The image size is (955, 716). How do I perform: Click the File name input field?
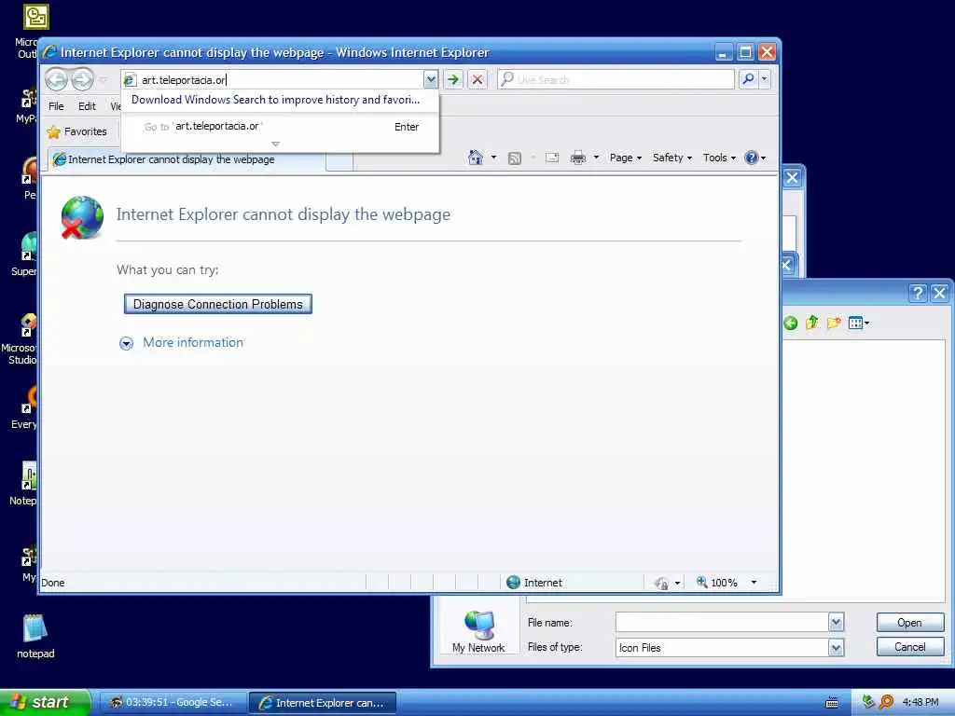(x=723, y=622)
